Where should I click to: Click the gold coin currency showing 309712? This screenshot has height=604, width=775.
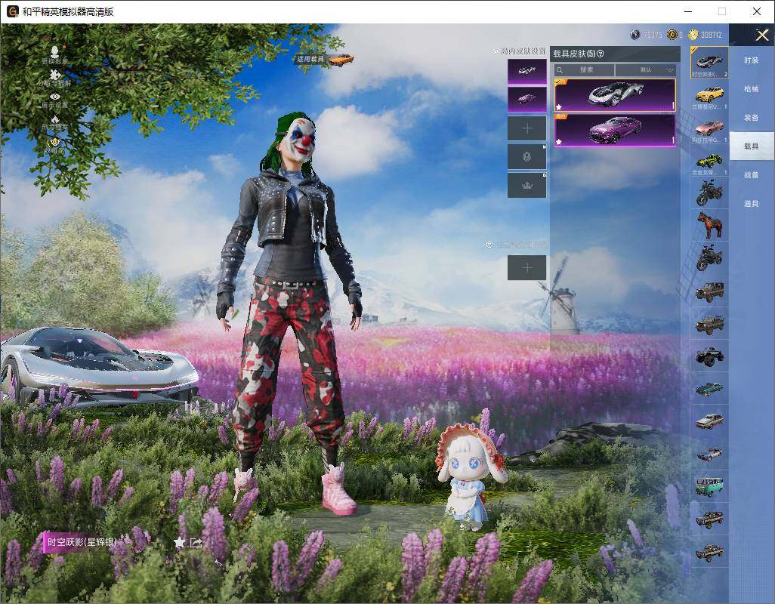[x=693, y=35]
